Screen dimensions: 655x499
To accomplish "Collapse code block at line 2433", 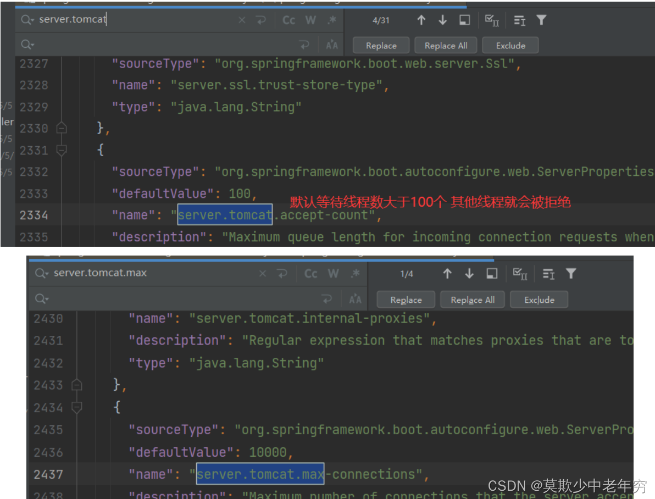I will [x=76, y=385].
